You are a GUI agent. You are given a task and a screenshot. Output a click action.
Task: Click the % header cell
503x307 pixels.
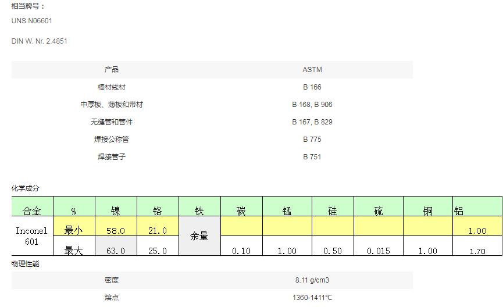[x=74, y=206]
